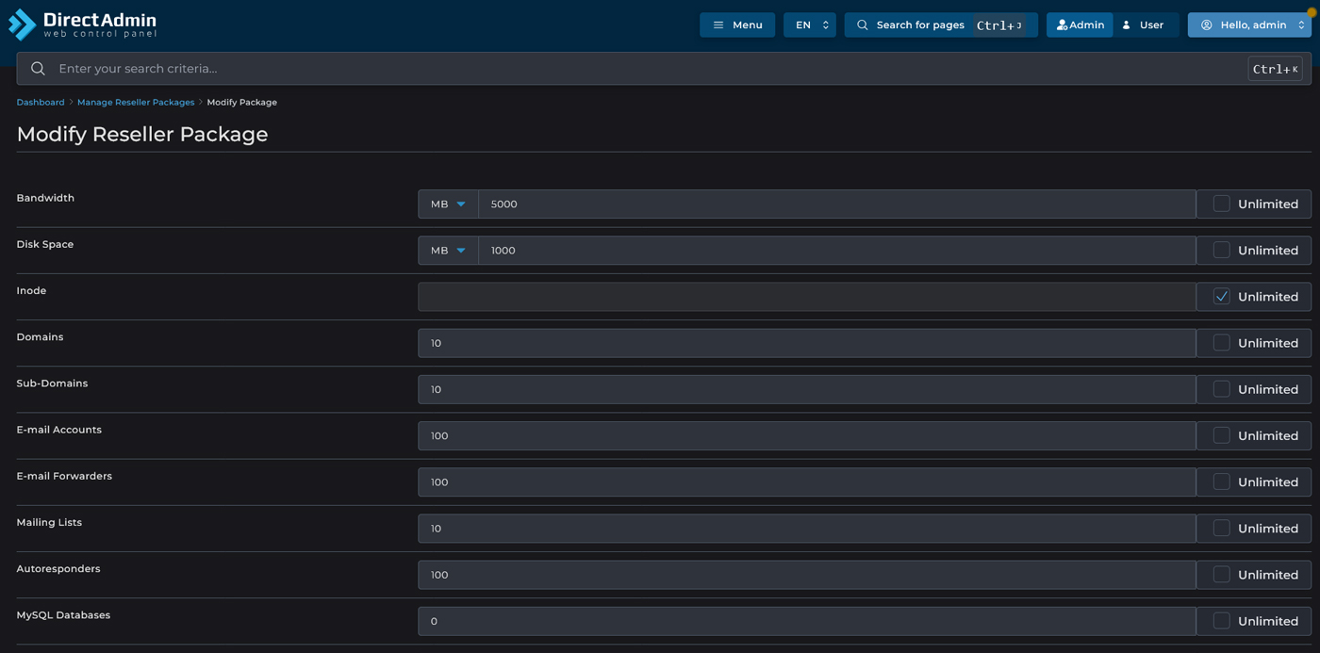Click the search criteria magnifier icon
This screenshot has width=1320, height=653.
pyautogui.click(x=38, y=69)
